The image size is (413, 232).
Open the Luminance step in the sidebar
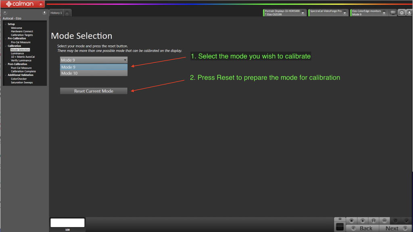(x=17, y=53)
